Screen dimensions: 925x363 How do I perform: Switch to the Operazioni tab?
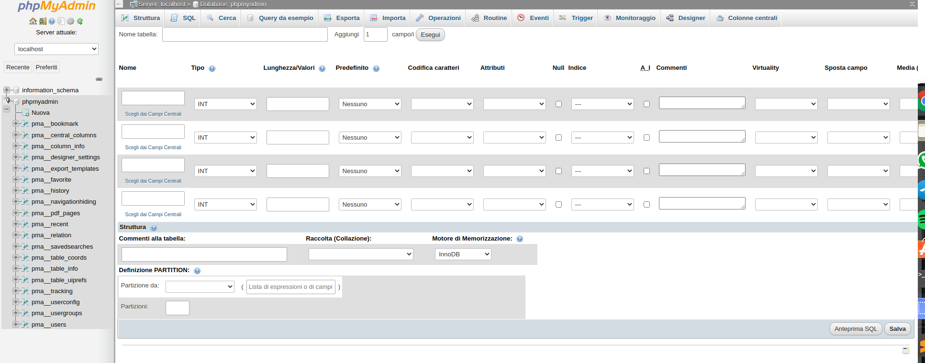438,18
